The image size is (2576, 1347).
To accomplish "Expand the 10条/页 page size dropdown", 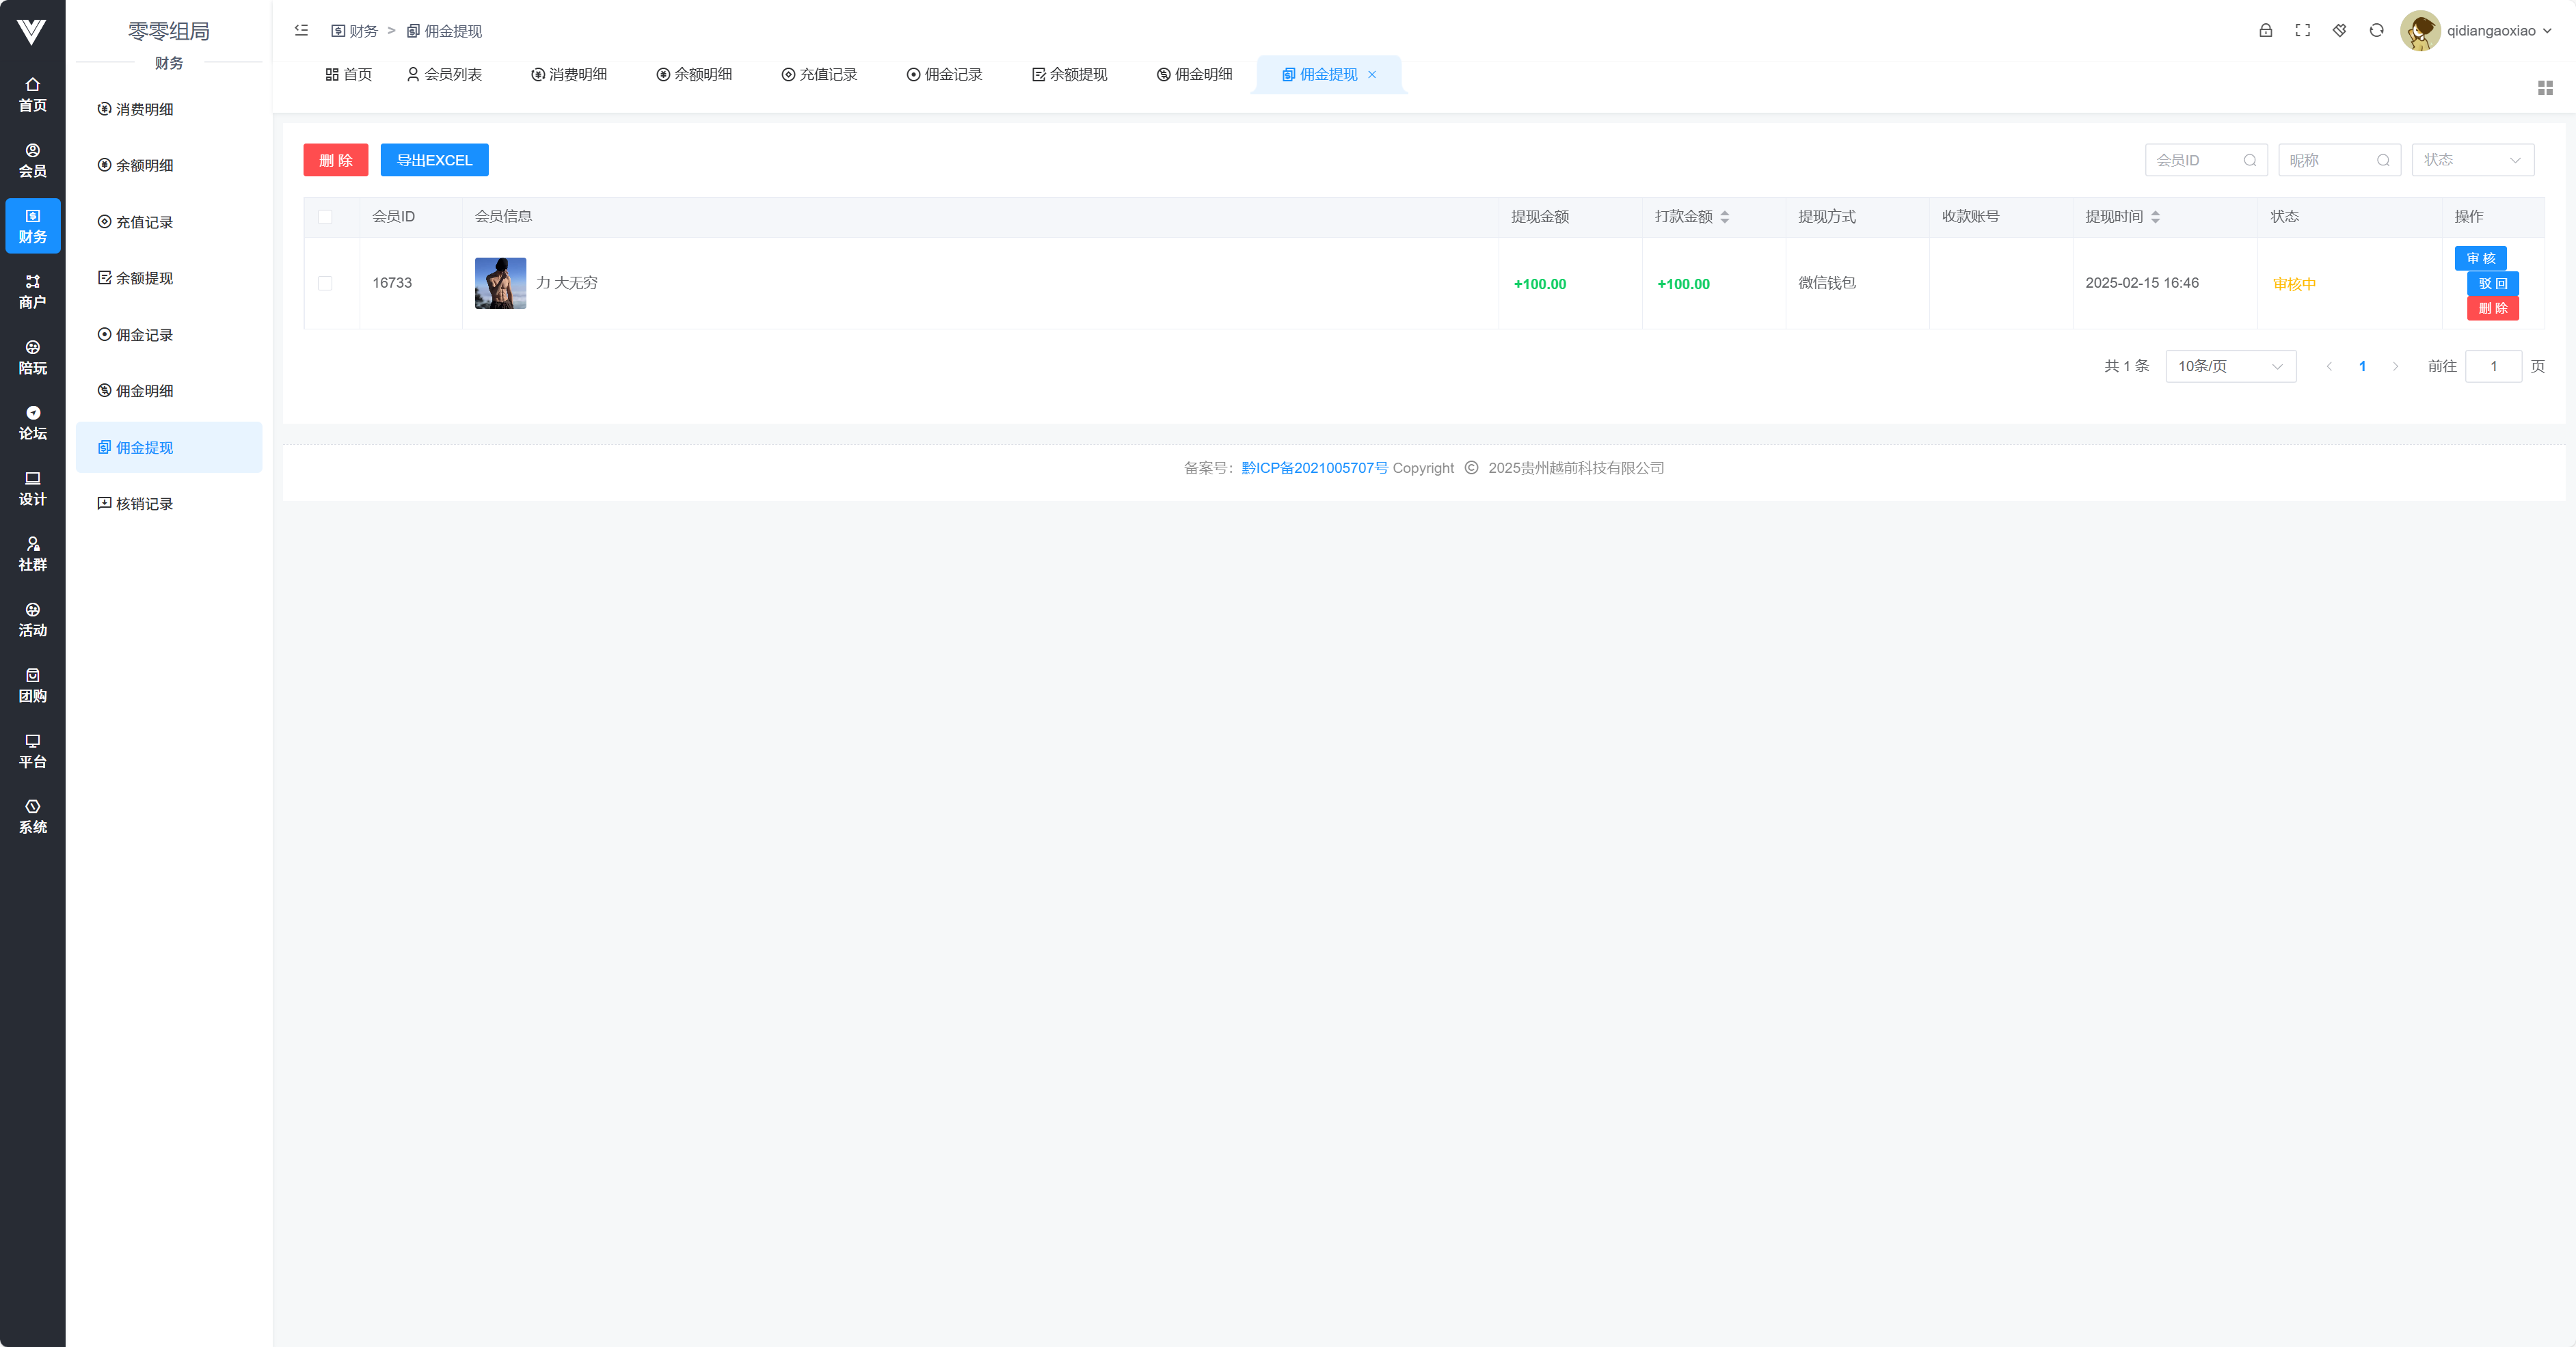I will pyautogui.click(x=2230, y=366).
